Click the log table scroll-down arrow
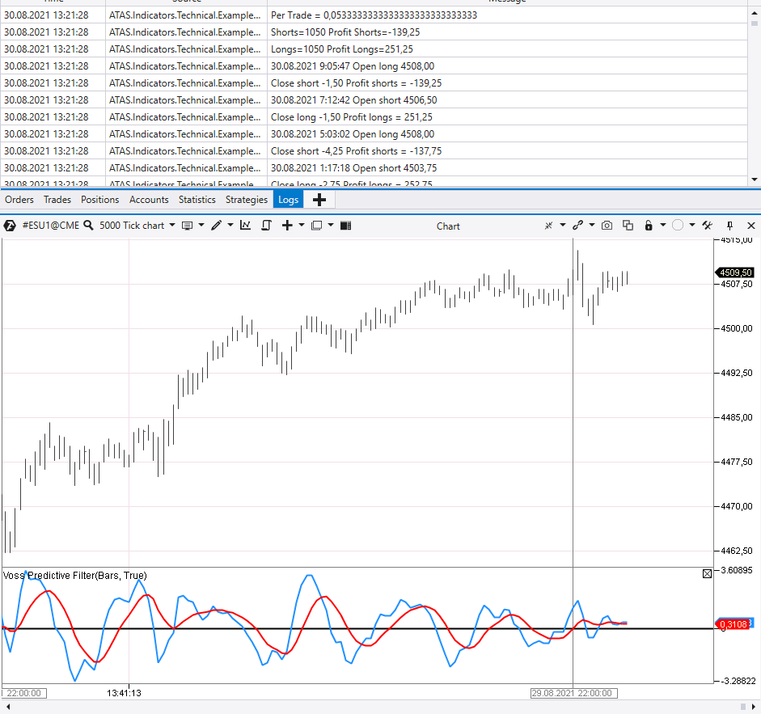Viewport: 761px width, 714px height. coord(755,180)
